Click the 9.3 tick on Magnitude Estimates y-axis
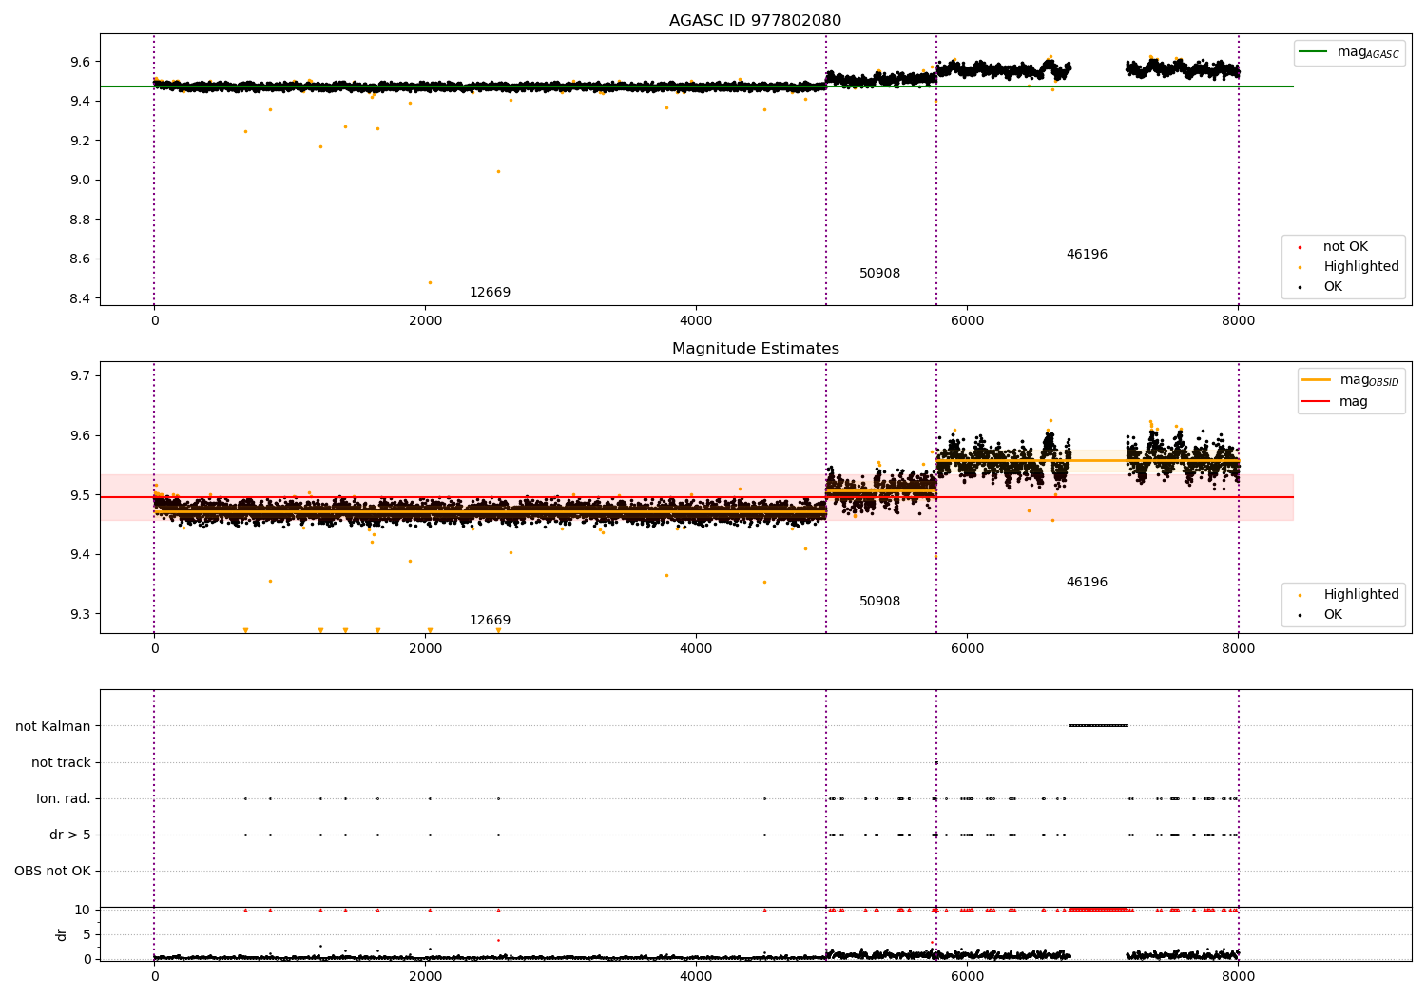1426x998 pixels. [80, 615]
